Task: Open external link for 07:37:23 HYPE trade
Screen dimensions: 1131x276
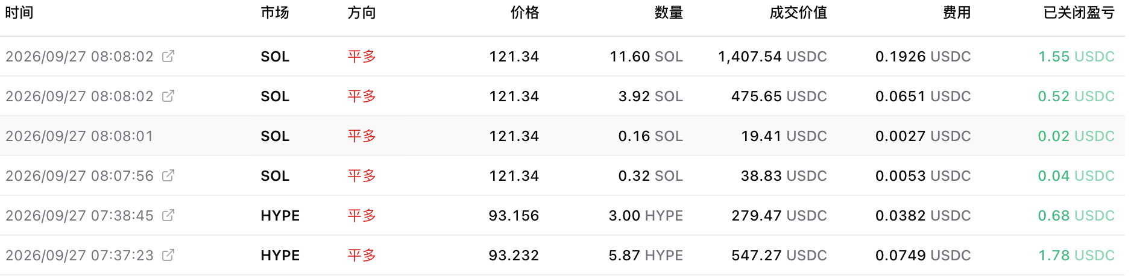Action: pyautogui.click(x=168, y=255)
